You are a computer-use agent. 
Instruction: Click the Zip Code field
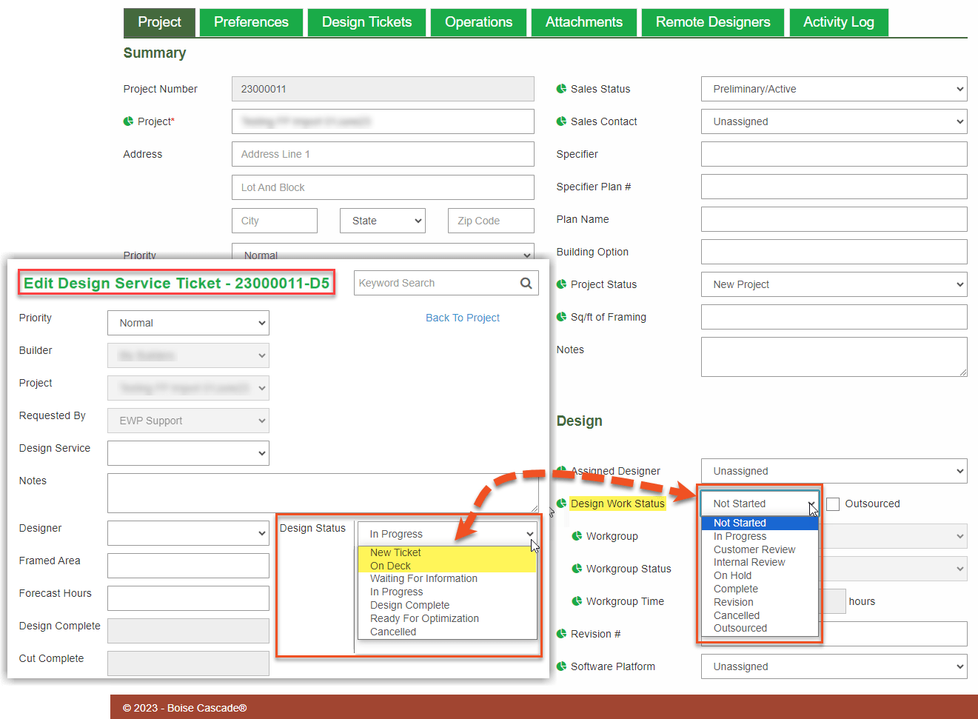pos(491,221)
